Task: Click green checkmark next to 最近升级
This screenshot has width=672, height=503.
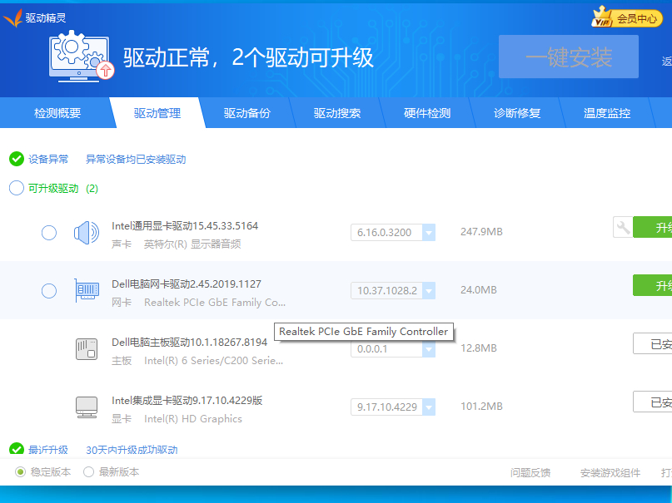Action: tap(17, 450)
